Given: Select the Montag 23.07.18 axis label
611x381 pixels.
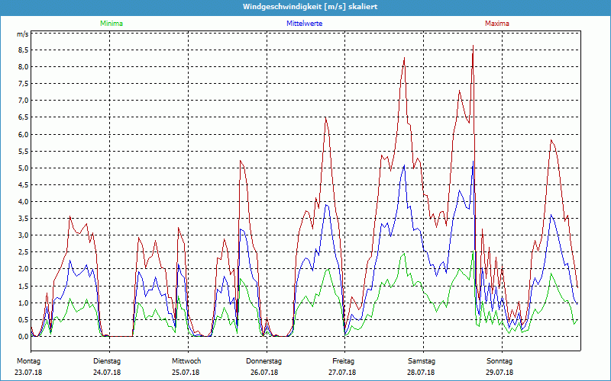Looking at the screenshot, I should click(28, 366).
